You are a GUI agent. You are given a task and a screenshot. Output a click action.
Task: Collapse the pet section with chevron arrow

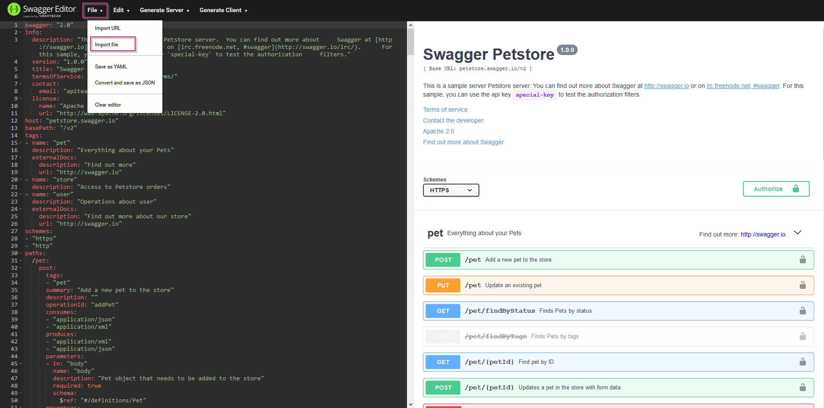797,233
